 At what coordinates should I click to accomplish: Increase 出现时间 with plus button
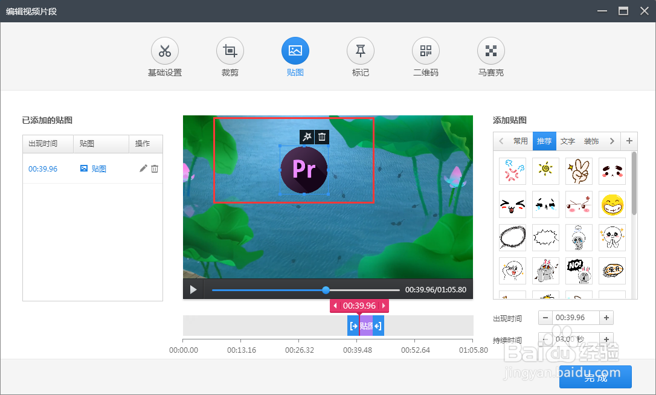click(606, 318)
